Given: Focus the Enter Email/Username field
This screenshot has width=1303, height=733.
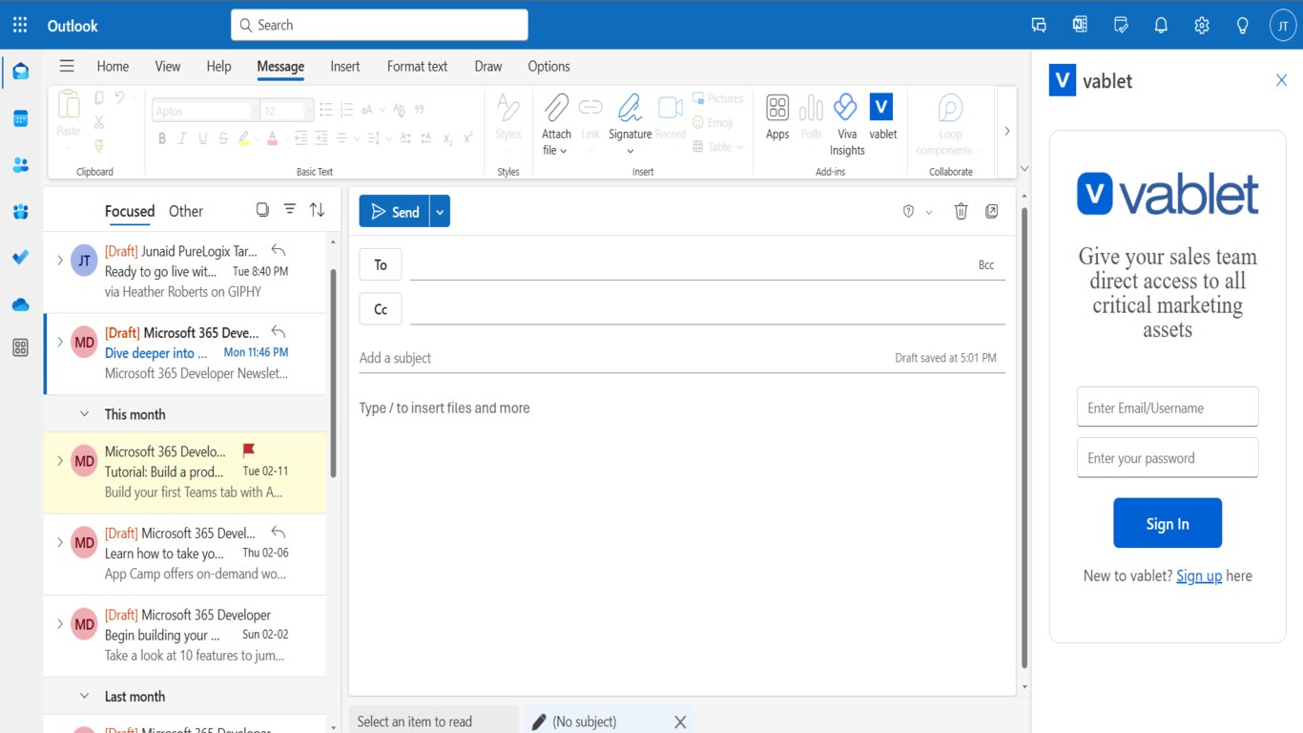Looking at the screenshot, I should [1168, 408].
